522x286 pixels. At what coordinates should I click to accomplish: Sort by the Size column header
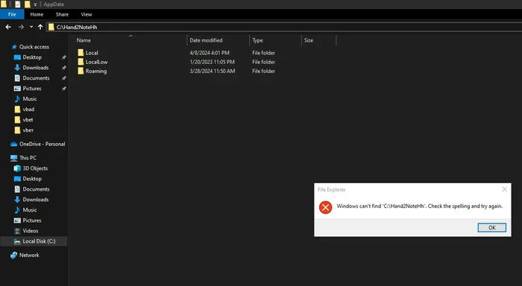point(309,40)
